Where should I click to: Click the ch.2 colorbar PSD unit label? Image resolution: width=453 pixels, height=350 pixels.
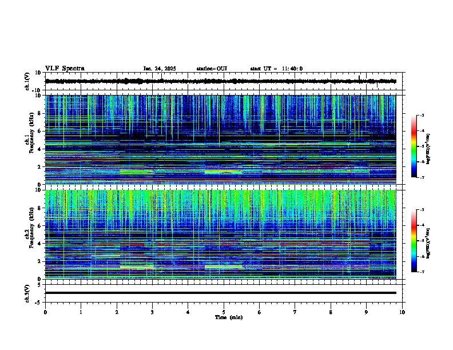pyautogui.click(x=428, y=243)
